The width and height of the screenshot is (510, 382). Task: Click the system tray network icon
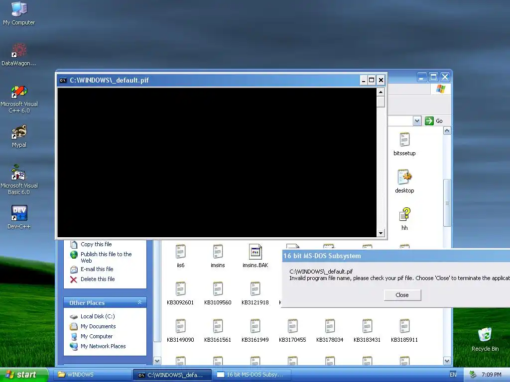pyautogui.click(x=473, y=375)
